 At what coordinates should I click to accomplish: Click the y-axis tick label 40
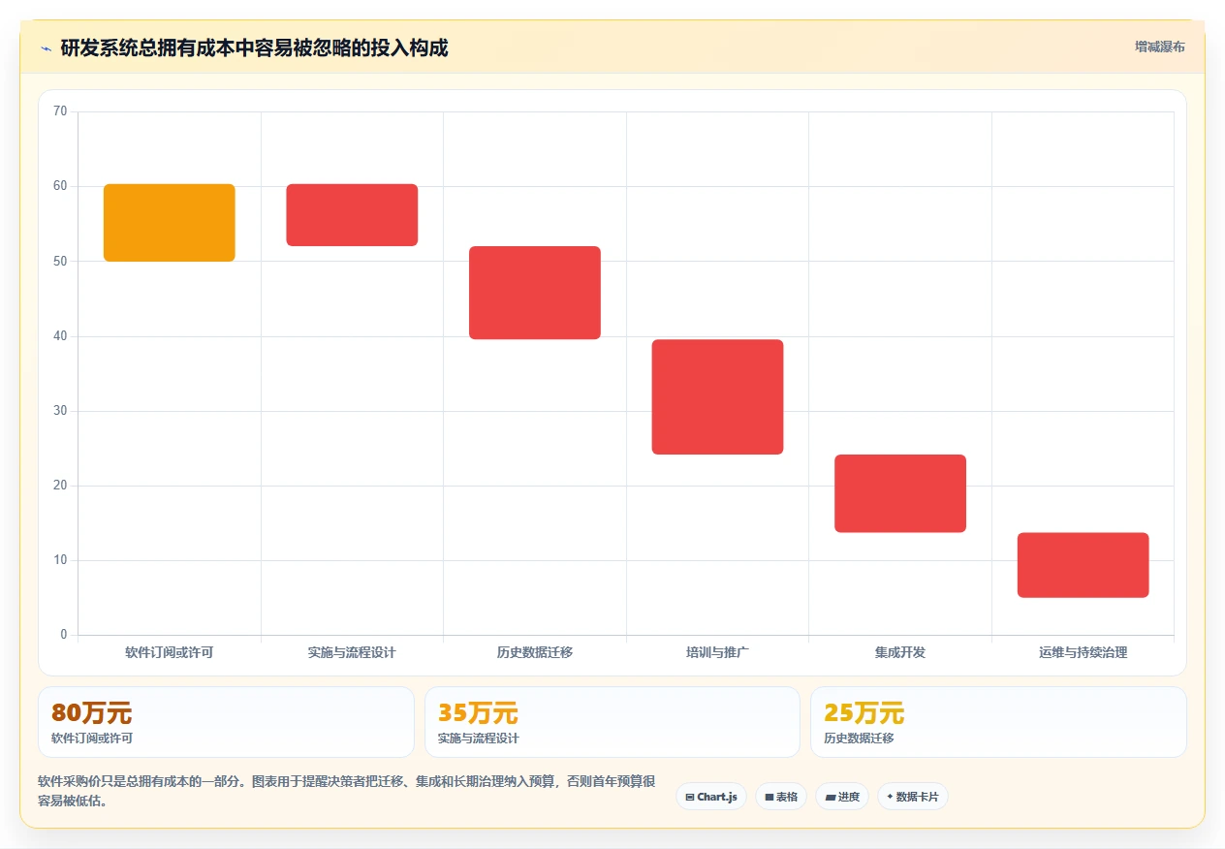(60, 336)
